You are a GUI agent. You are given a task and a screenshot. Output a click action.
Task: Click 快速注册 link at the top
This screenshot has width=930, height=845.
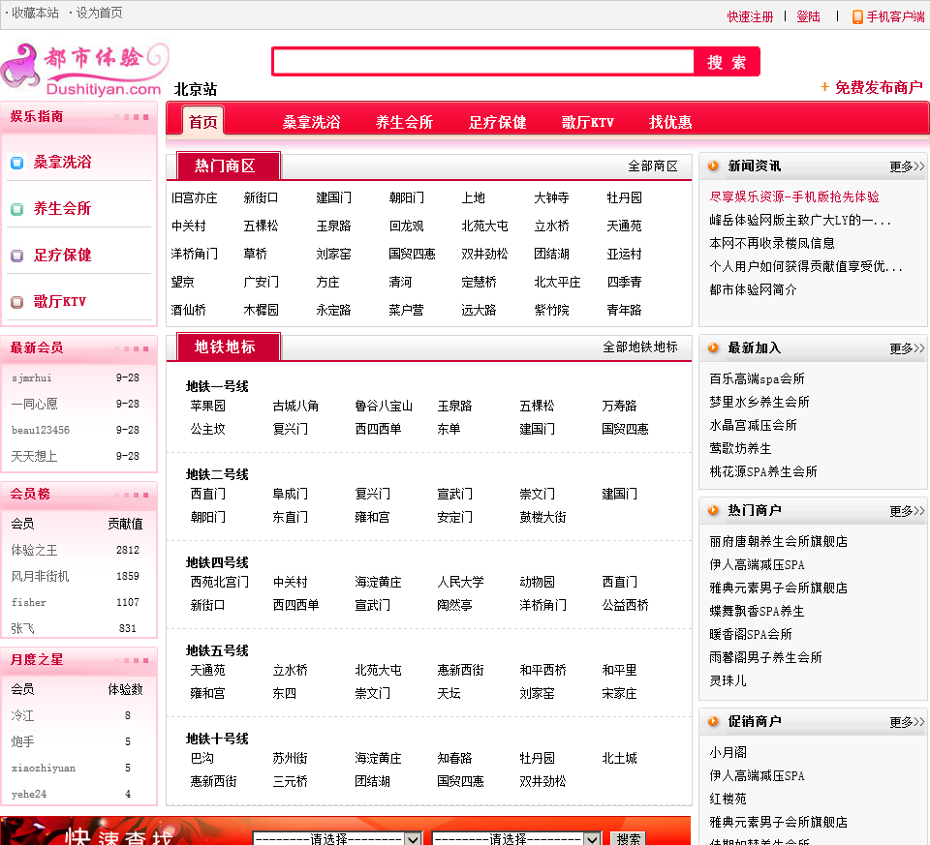point(750,17)
